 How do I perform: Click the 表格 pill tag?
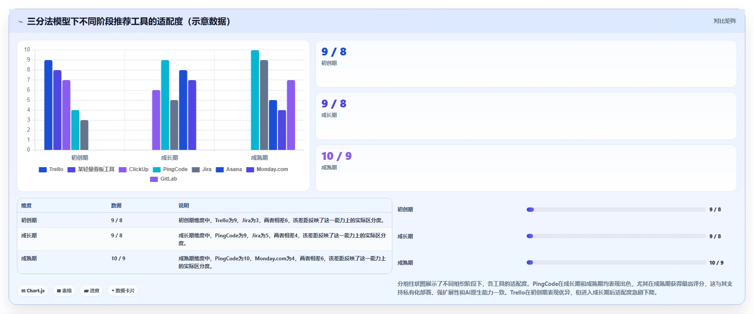(x=64, y=291)
